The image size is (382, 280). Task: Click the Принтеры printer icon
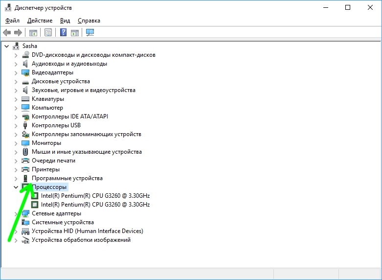click(25, 169)
